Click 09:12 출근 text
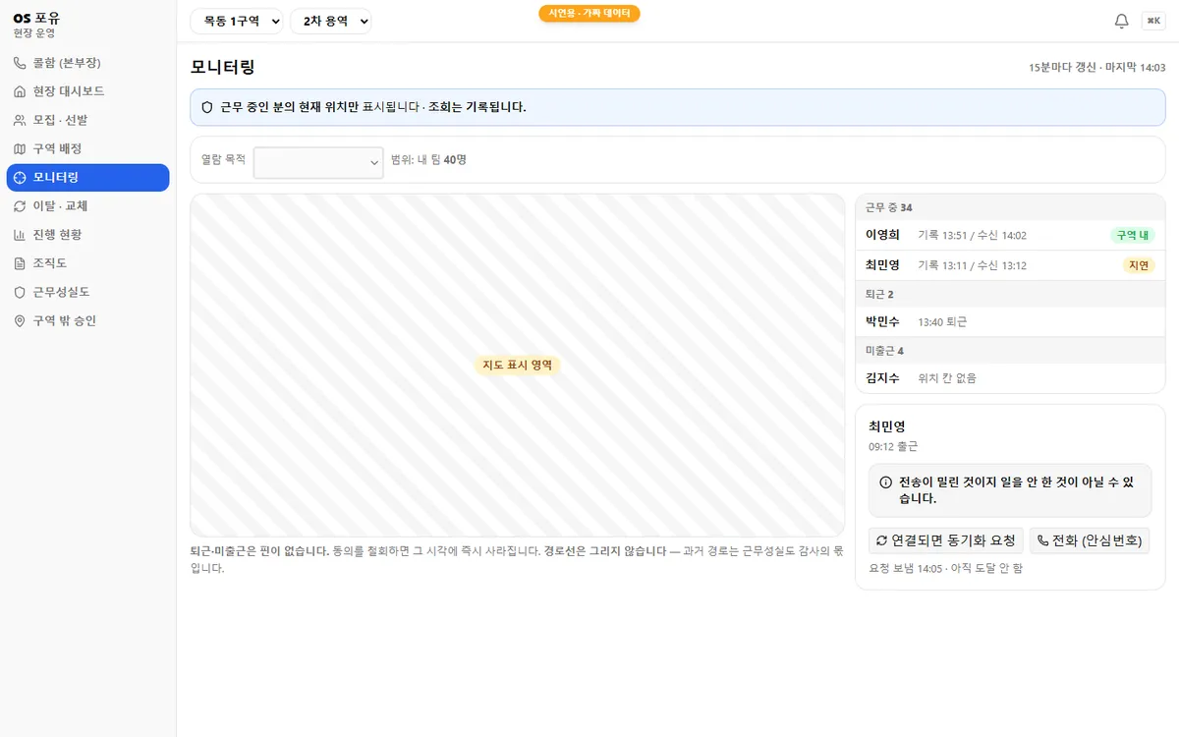 [893, 446]
